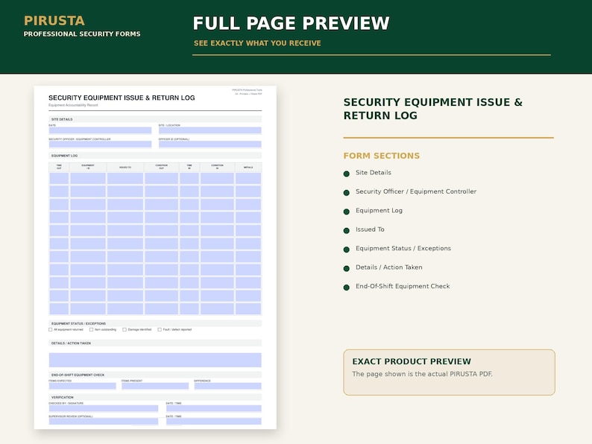Tick the 'Fault / defect reported' checkbox
Image resolution: width=592 pixels, height=444 pixels.
pyautogui.click(x=160, y=329)
